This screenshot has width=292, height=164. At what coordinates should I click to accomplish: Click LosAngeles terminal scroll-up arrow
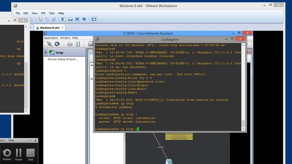pyautogui.click(x=243, y=45)
